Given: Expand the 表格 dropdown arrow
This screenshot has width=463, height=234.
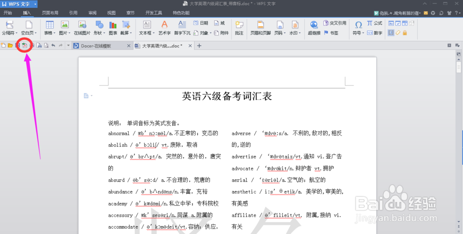Looking at the screenshot, I should pyautogui.click(x=54, y=33).
